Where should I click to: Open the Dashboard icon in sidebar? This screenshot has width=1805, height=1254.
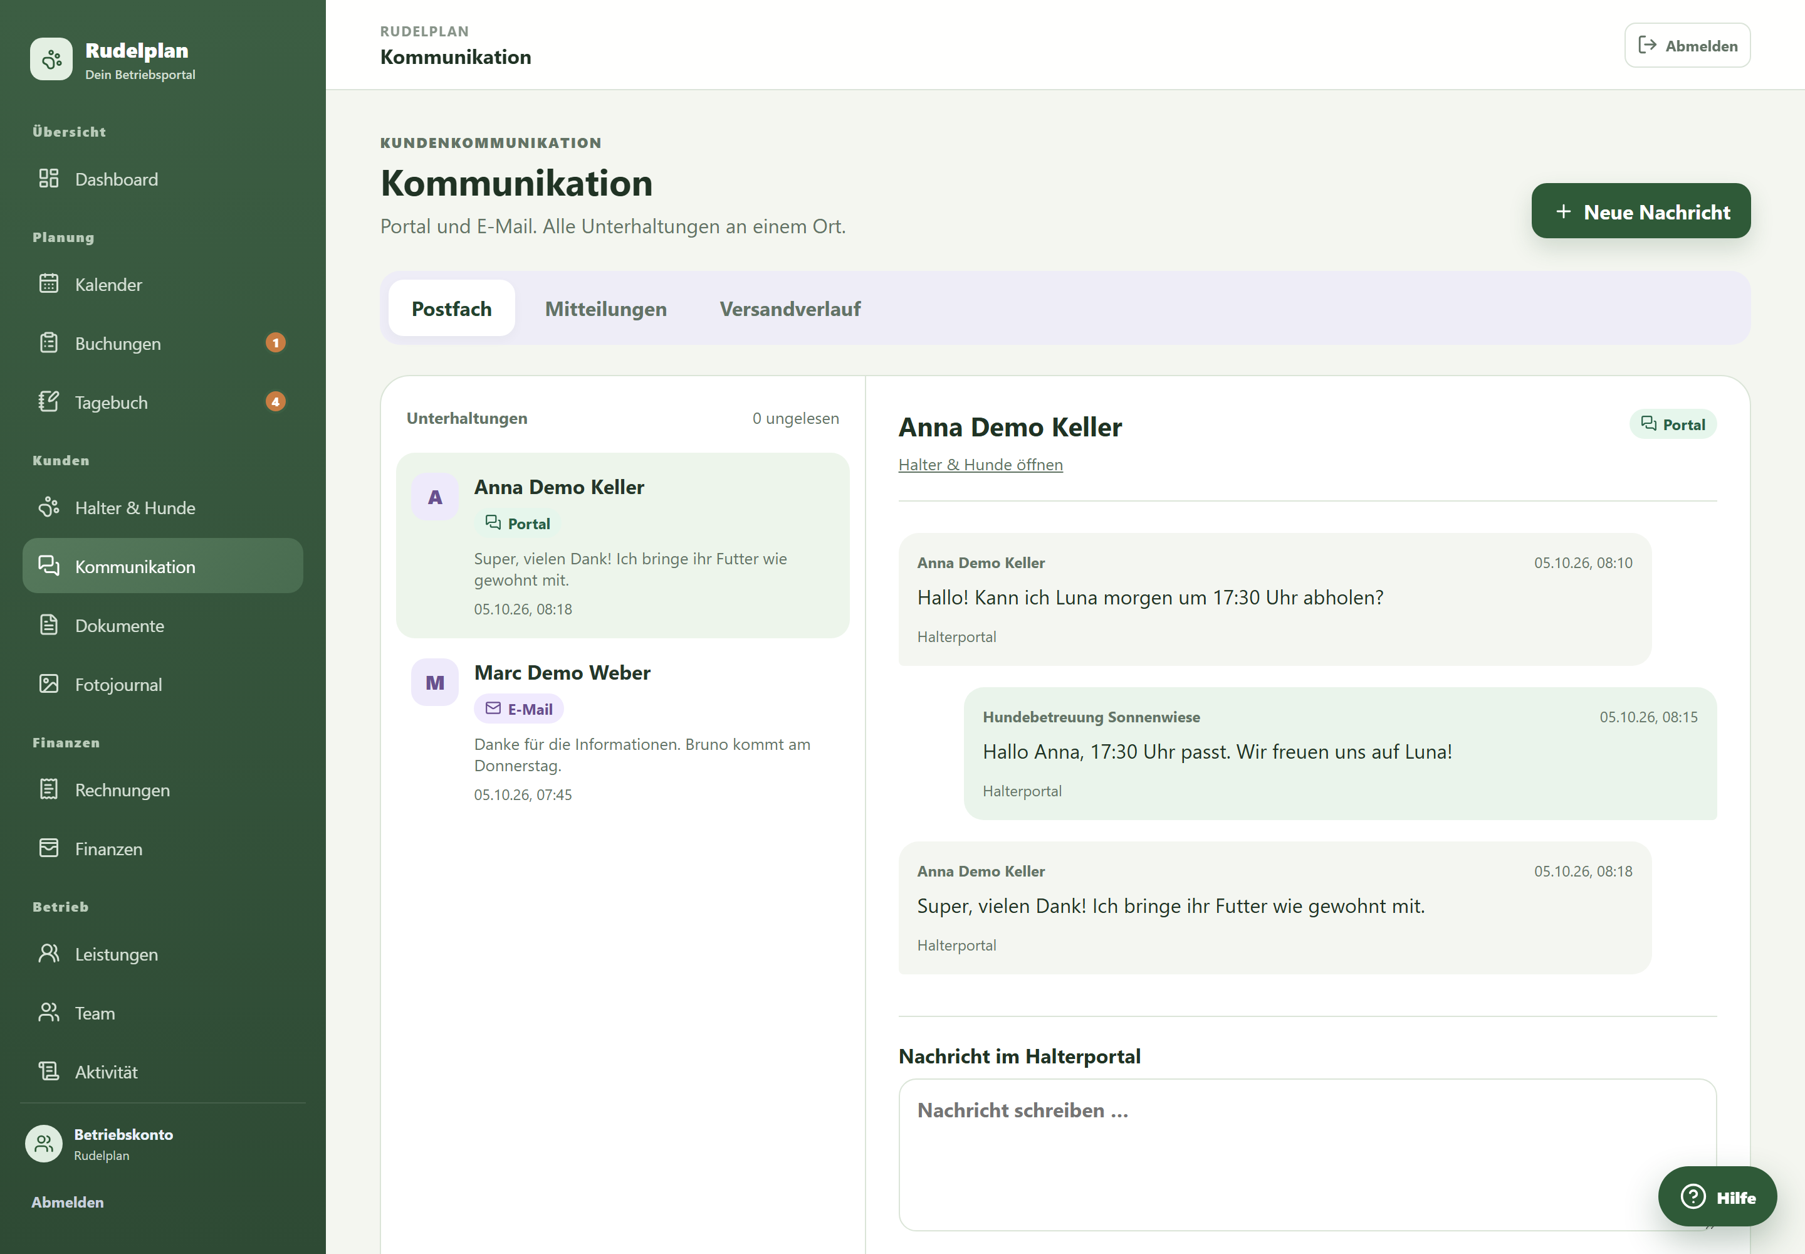coord(49,178)
